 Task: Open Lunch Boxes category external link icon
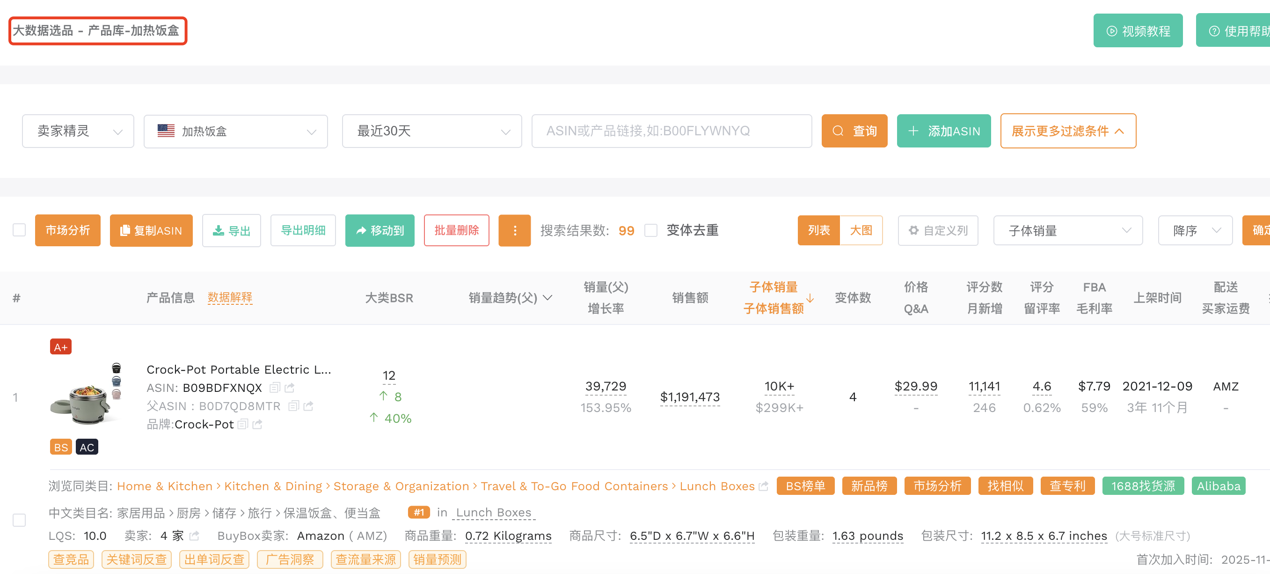763,486
